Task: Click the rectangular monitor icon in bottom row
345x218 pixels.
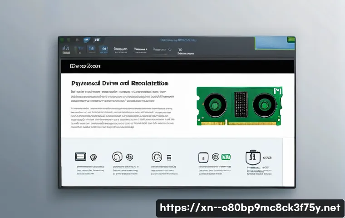Action: (x=80, y=157)
